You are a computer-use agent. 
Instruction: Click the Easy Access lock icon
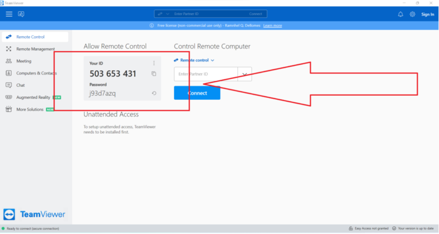point(351,229)
